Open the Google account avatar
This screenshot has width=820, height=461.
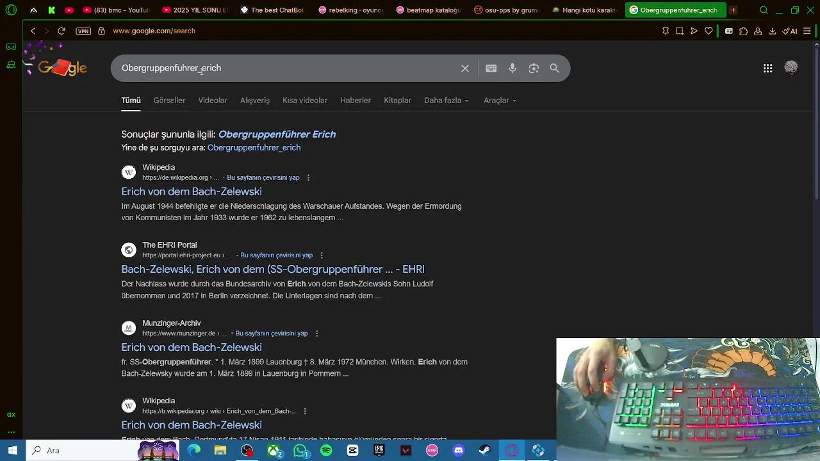(x=791, y=68)
